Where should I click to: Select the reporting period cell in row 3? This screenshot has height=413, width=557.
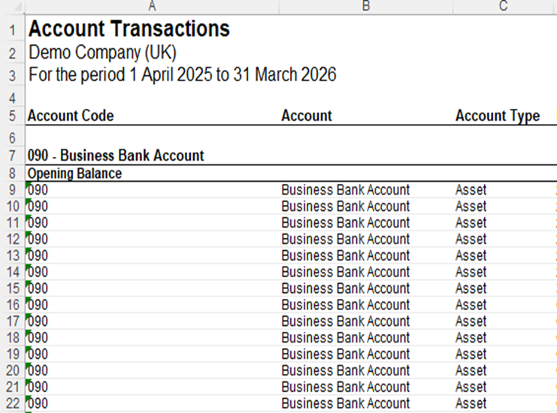(182, 75)
